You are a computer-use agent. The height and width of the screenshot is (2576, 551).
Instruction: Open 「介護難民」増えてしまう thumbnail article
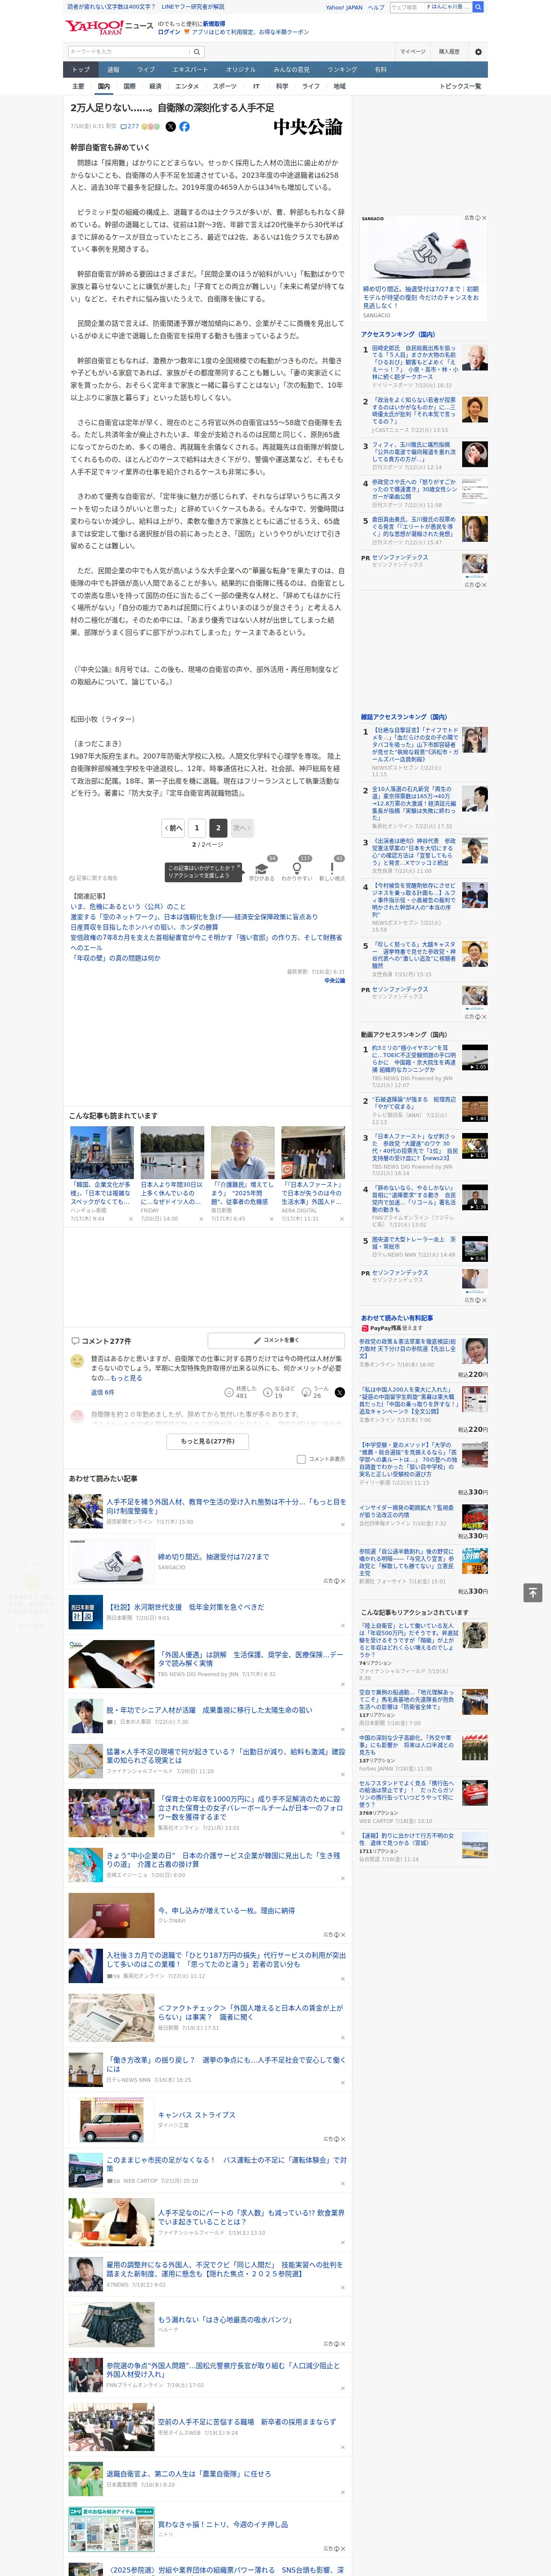pos(242,1154)
